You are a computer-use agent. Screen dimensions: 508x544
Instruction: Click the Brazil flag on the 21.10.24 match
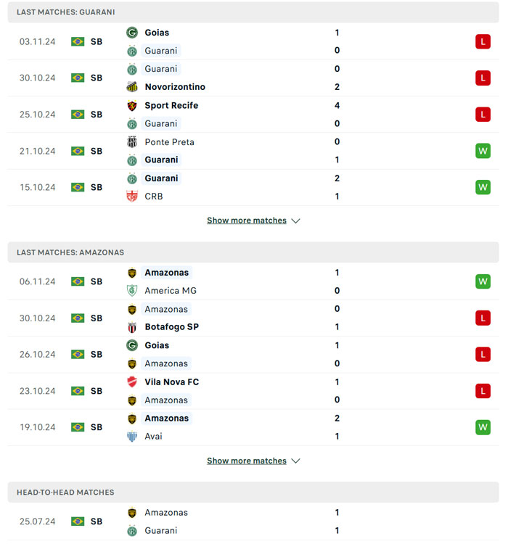tap(78, 151)
